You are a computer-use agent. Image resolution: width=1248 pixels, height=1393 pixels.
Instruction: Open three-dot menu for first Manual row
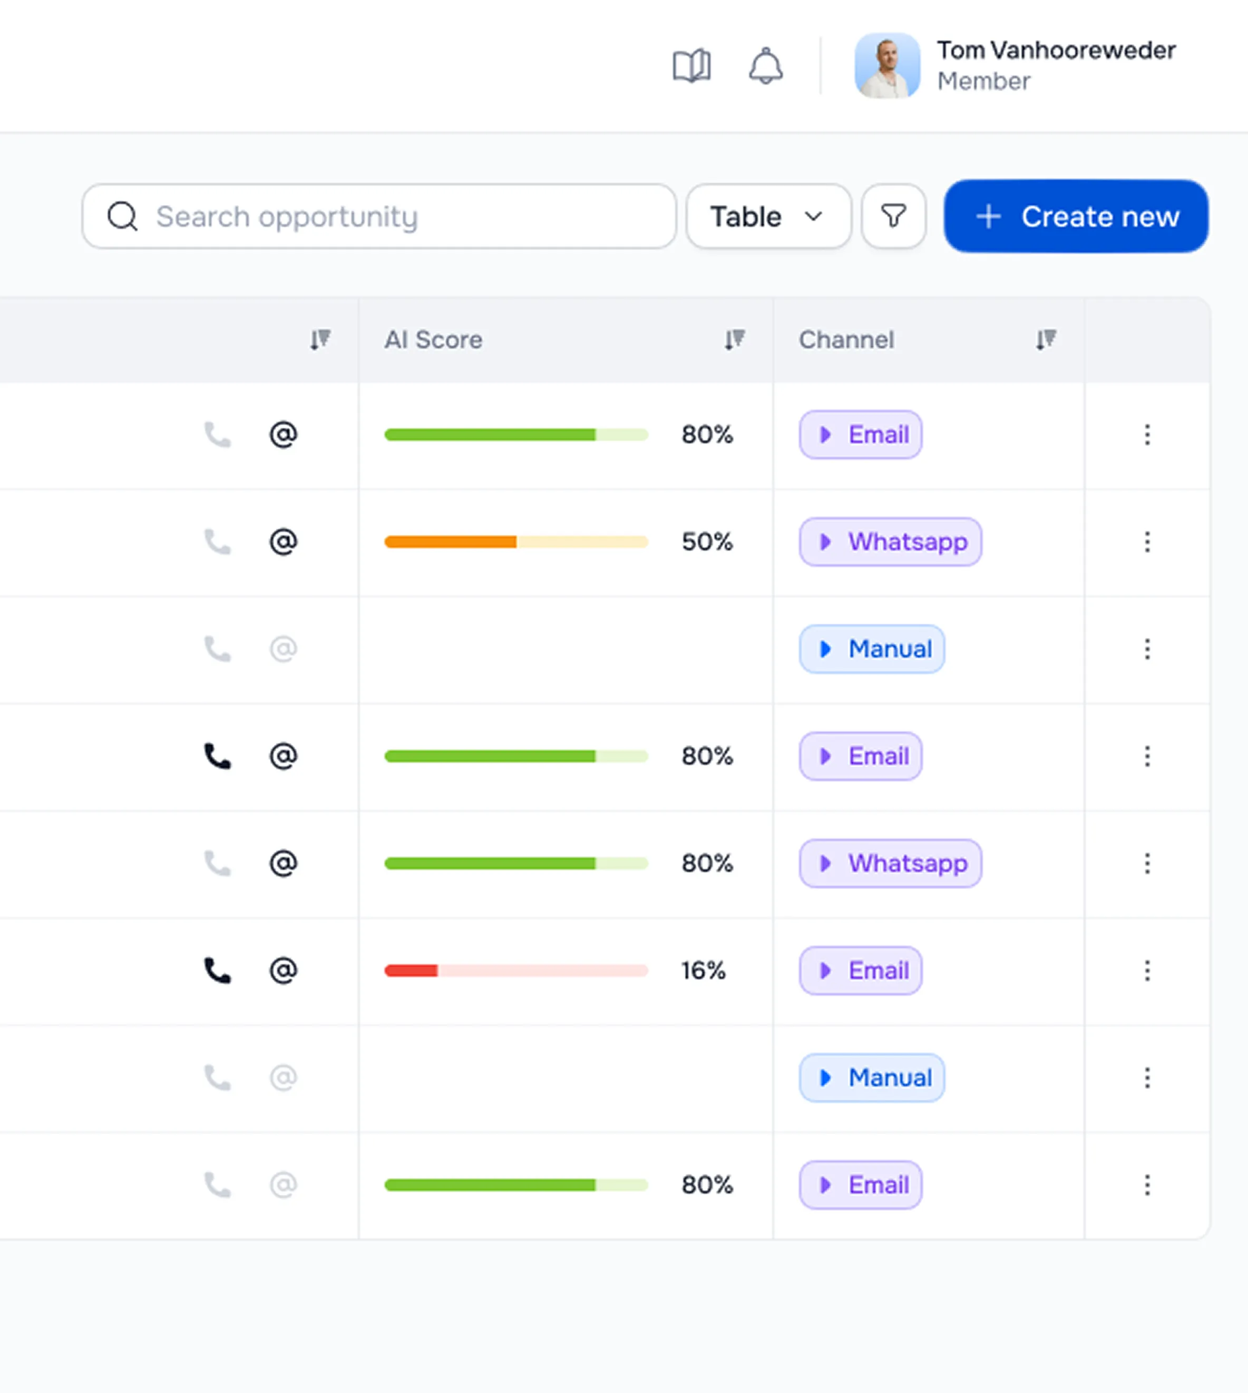point(1147,649)
